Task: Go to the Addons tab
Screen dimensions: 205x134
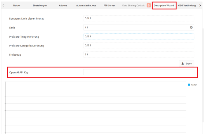Action: pyautogui.click(x=63, y=6)
